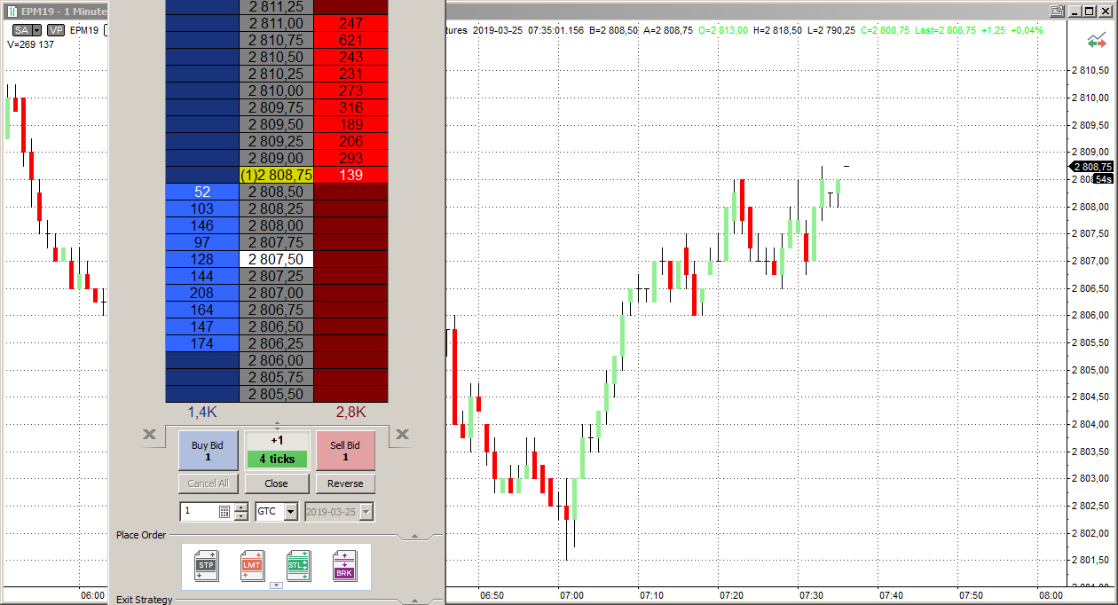Click ask size 243 at 2 810,50

coord(351,57)
